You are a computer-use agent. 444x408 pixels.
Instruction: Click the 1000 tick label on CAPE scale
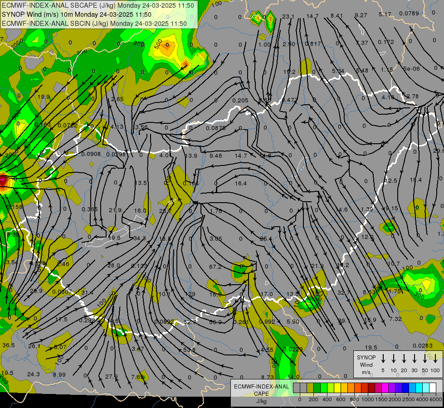367,399
